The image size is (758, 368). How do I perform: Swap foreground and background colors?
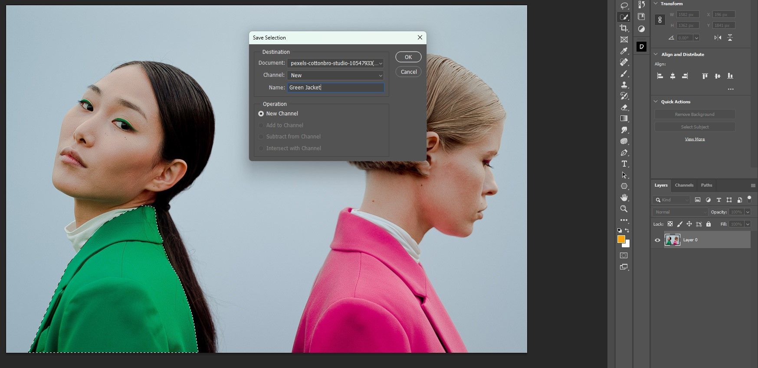(627, 230)
